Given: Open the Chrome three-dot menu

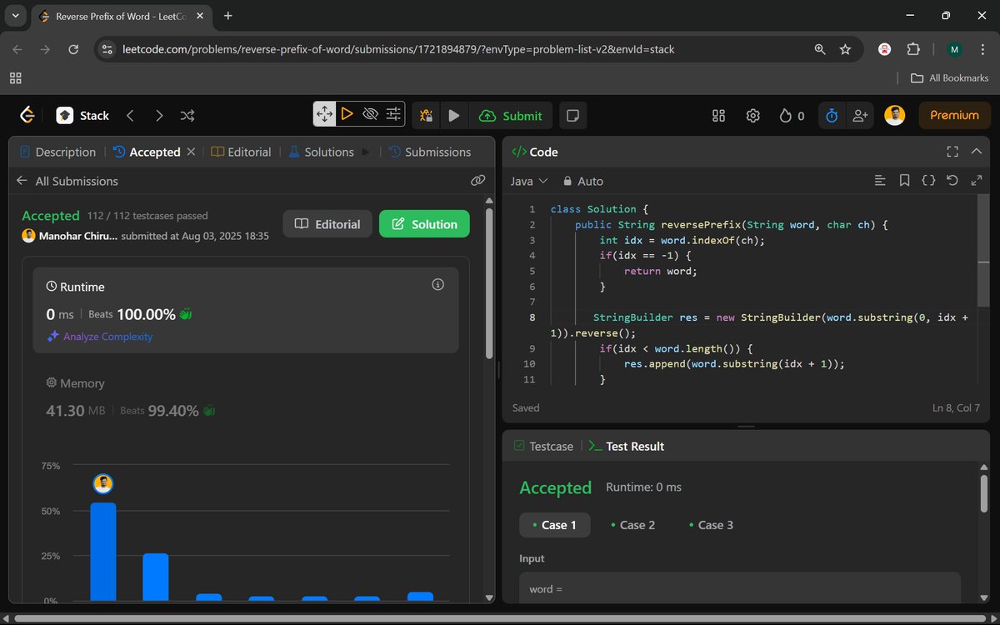Looking at the screenshot, I should [x=982, y=49].
